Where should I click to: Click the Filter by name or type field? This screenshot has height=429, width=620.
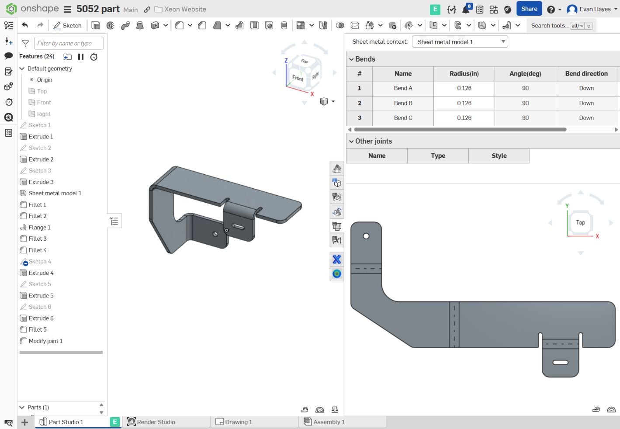coord(69,43)
